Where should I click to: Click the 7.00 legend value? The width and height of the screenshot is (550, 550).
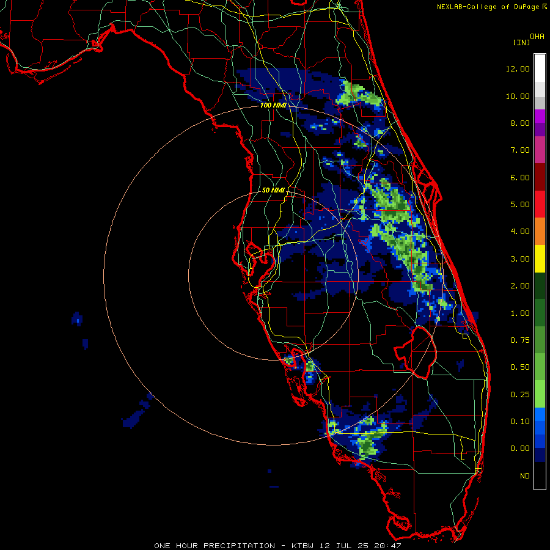519,150
